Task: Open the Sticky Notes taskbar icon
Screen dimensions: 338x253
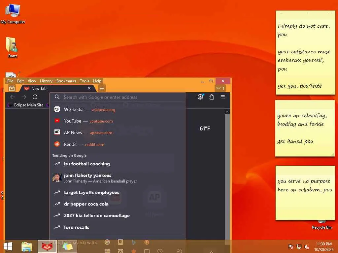Action: [x=67, y=246]
